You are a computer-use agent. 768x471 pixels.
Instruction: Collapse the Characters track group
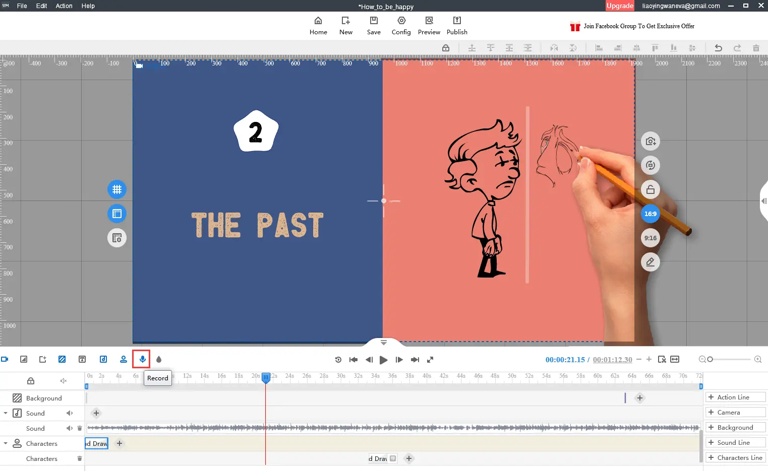(x=6, y=443)
